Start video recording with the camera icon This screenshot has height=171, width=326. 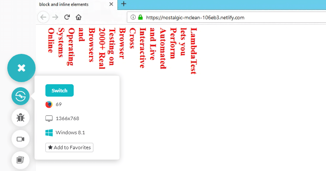tap(21, 139)
